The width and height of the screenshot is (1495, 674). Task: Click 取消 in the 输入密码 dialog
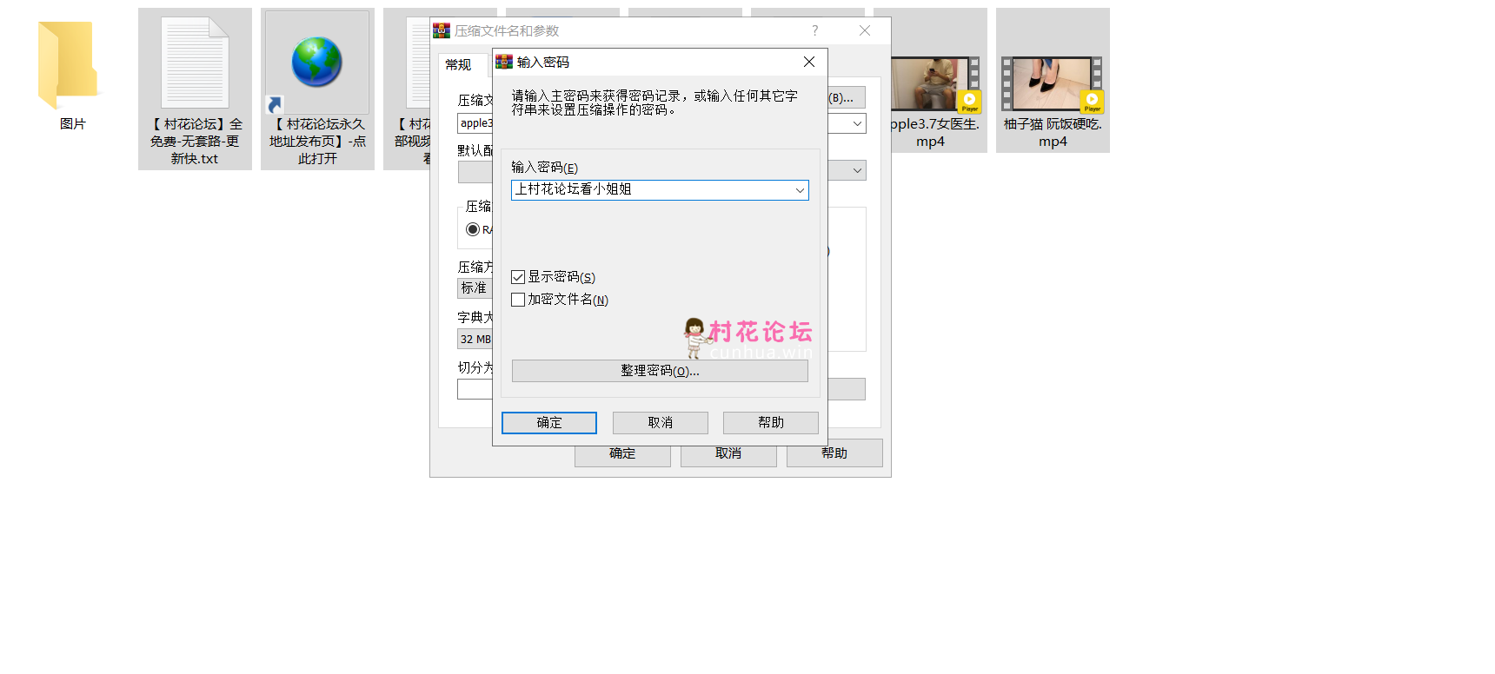(661, 423)
